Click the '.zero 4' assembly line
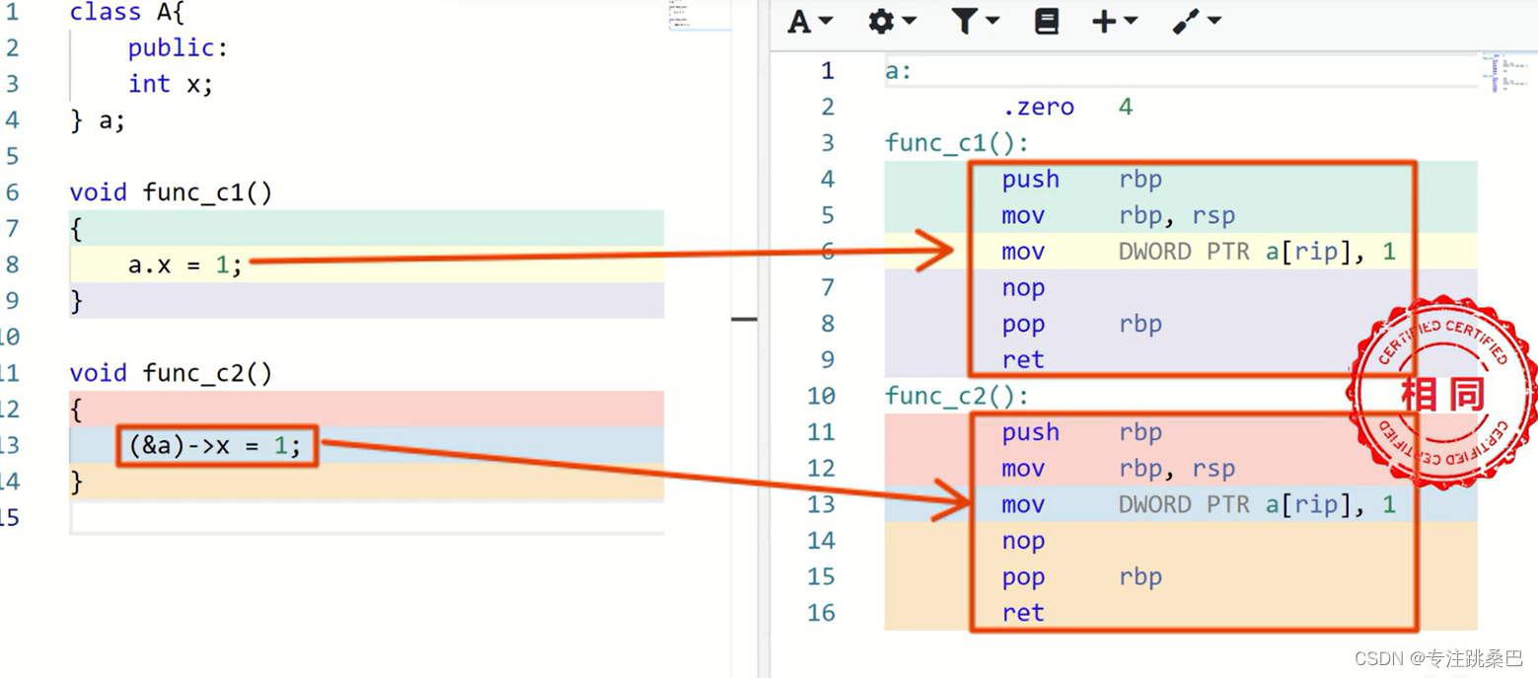The width and height of the screenshot is (1538, 678). tap(1066, 107)
